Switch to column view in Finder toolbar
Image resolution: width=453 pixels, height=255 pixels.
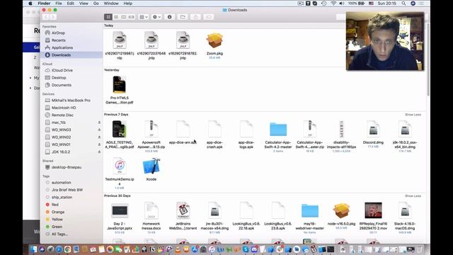click(x=124, y=17)
